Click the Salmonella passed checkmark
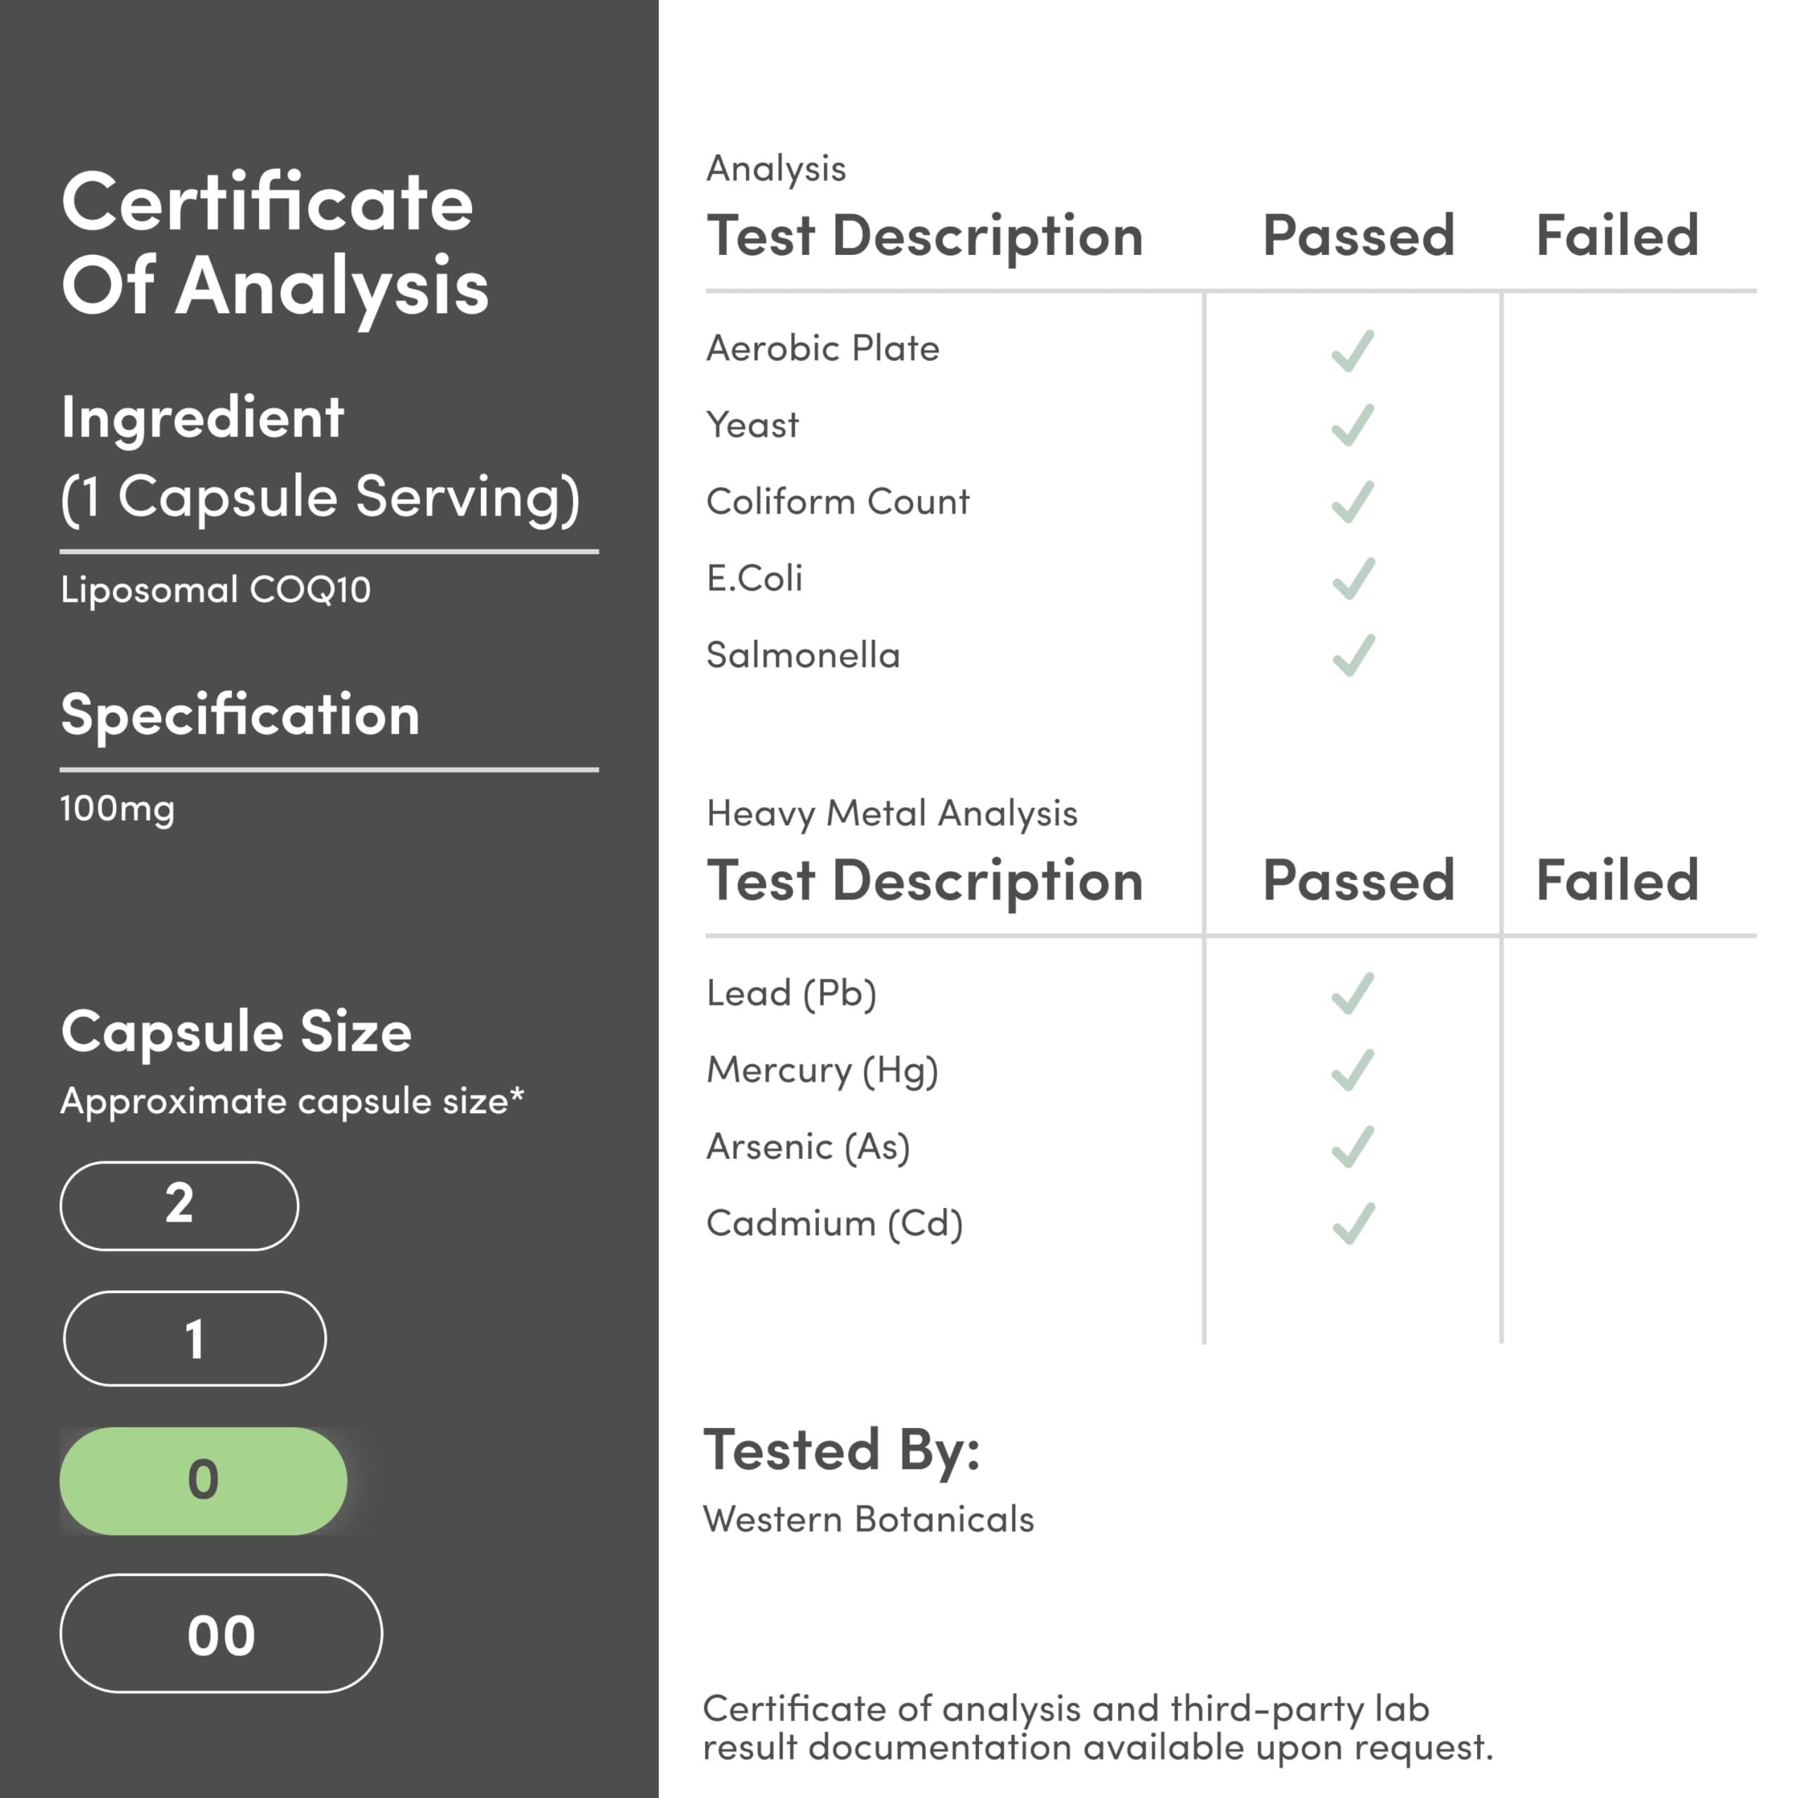Screen dimensions: 1798x1798 point(1352,655)
